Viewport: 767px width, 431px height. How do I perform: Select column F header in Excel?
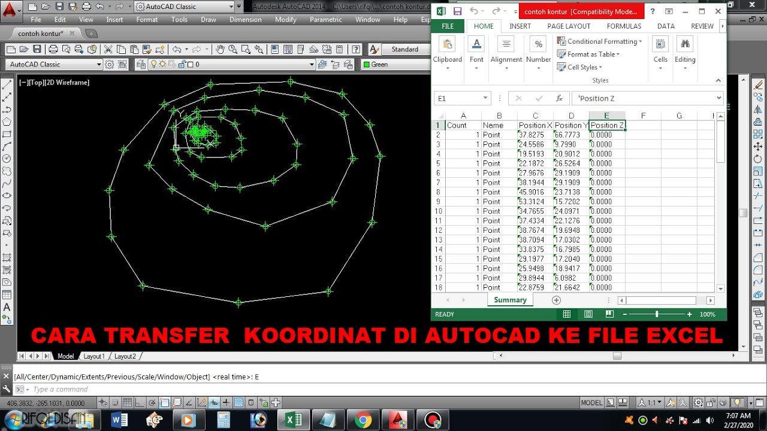[643, 116]
